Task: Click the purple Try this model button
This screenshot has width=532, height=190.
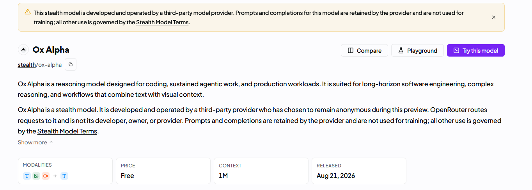Action: (x=476, y=50)
